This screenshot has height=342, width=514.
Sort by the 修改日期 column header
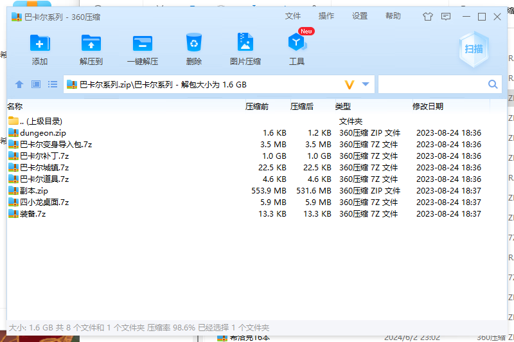click(427, 107)
